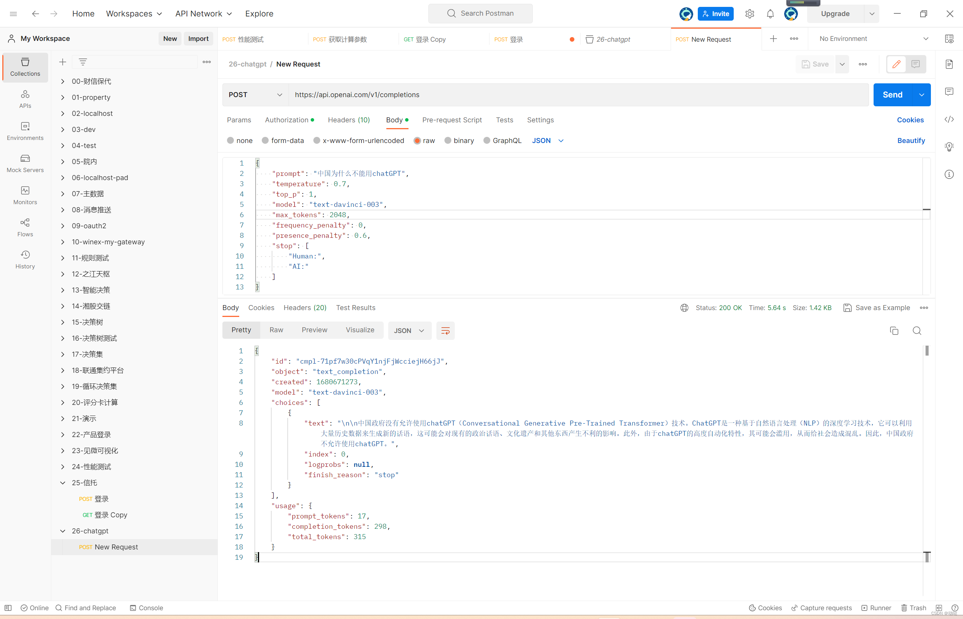Click the create new collection plus icon
This screenshot has width=963, height=619.
click(x=63, y=62)
